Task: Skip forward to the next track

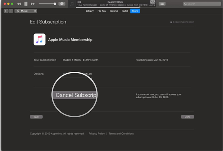Action: click(x=33, y=4)
